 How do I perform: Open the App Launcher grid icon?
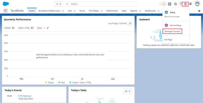pos(6,11)
